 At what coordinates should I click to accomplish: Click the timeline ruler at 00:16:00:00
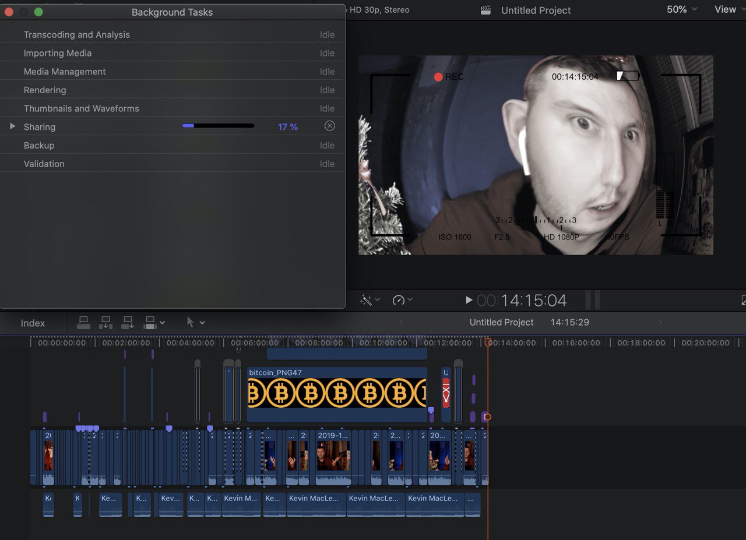(576, 343)
